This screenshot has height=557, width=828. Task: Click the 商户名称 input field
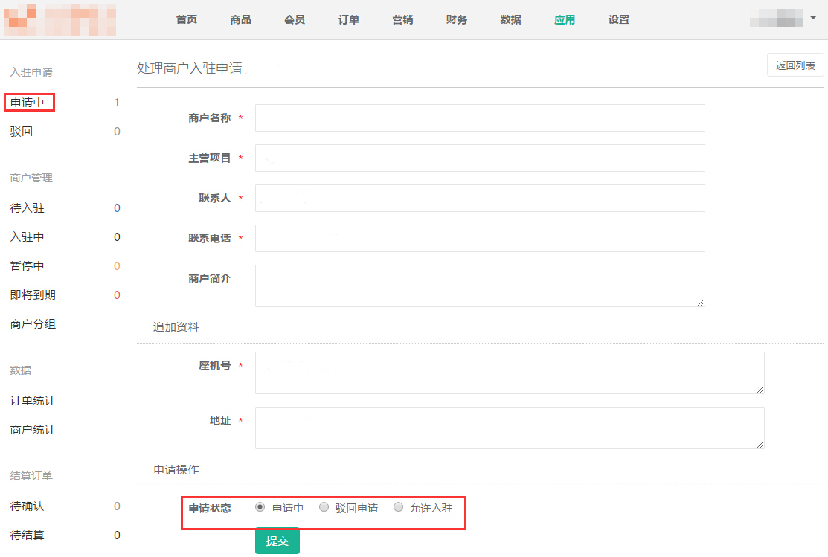[x=480, y=117]
